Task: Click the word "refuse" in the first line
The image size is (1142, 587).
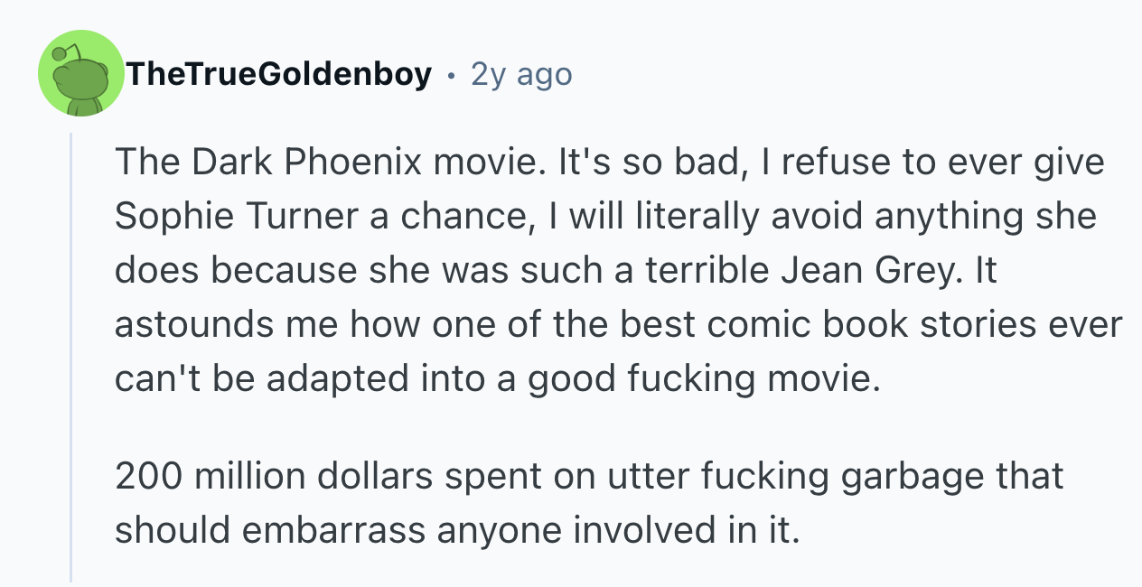Action: [823, 163]
